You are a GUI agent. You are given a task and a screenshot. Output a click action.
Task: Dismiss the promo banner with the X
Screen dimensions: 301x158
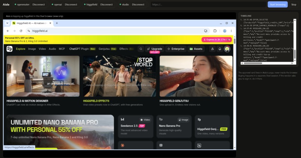(x=228, y=39)
